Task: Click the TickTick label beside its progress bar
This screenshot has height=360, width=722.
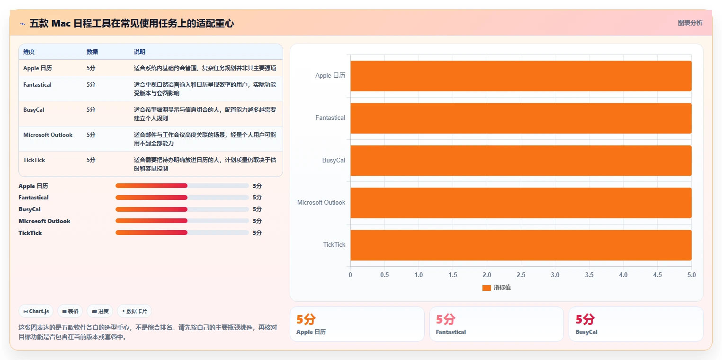Action: [30, 233]
